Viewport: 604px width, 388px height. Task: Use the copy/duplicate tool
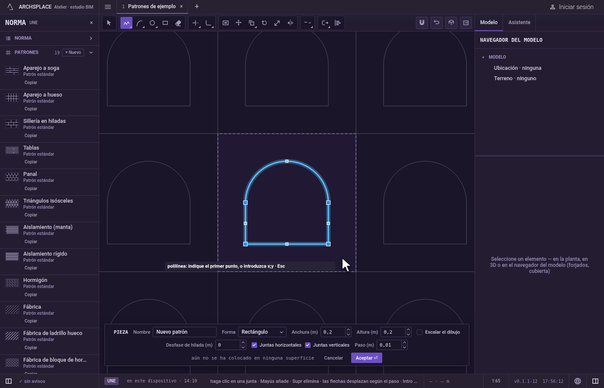point(252,23)
